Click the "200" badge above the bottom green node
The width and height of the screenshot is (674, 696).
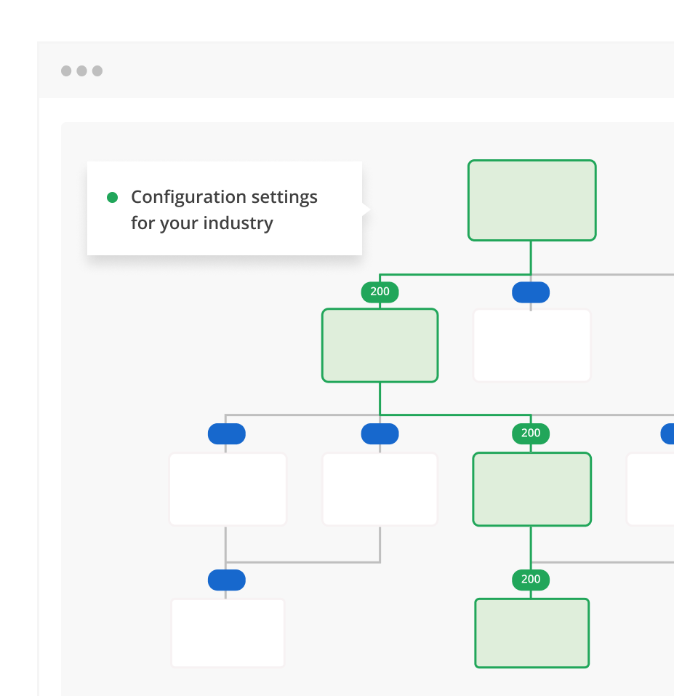click(531, 580)
